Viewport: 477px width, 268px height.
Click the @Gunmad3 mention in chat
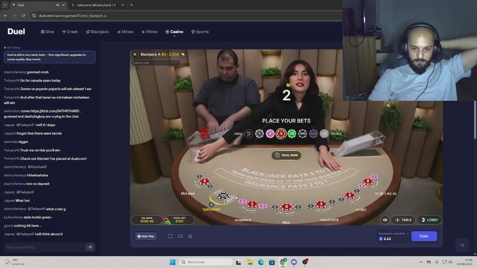pos(37,167)
